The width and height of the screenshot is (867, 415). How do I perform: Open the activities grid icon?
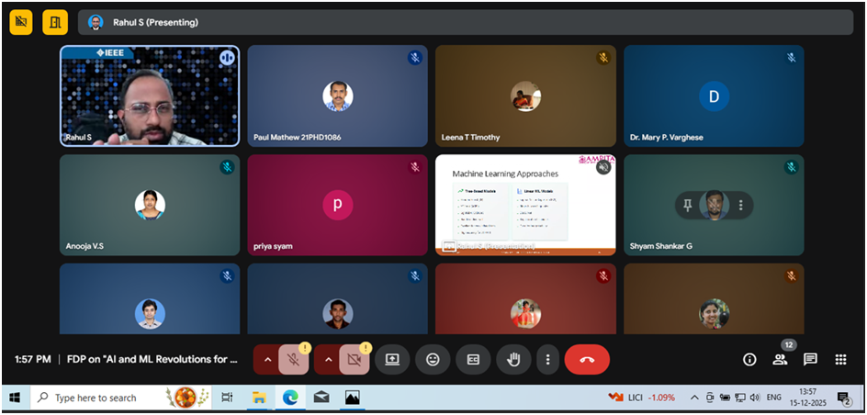tap(840, 359)
